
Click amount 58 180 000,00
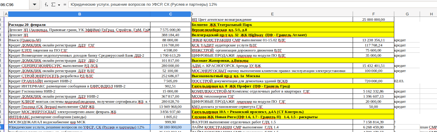(x=171, y=127)
